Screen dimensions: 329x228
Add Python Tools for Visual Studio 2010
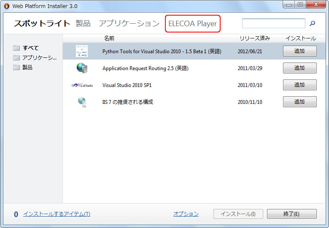[x=299, y=51]
